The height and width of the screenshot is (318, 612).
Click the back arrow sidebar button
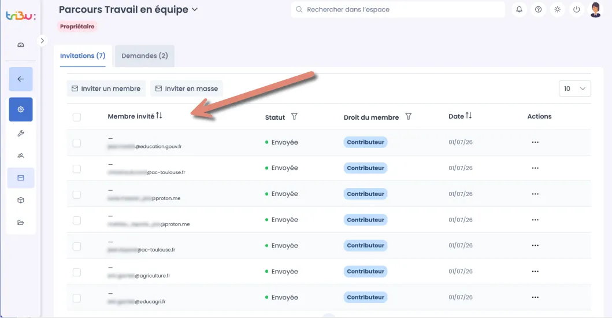(21, 79)
